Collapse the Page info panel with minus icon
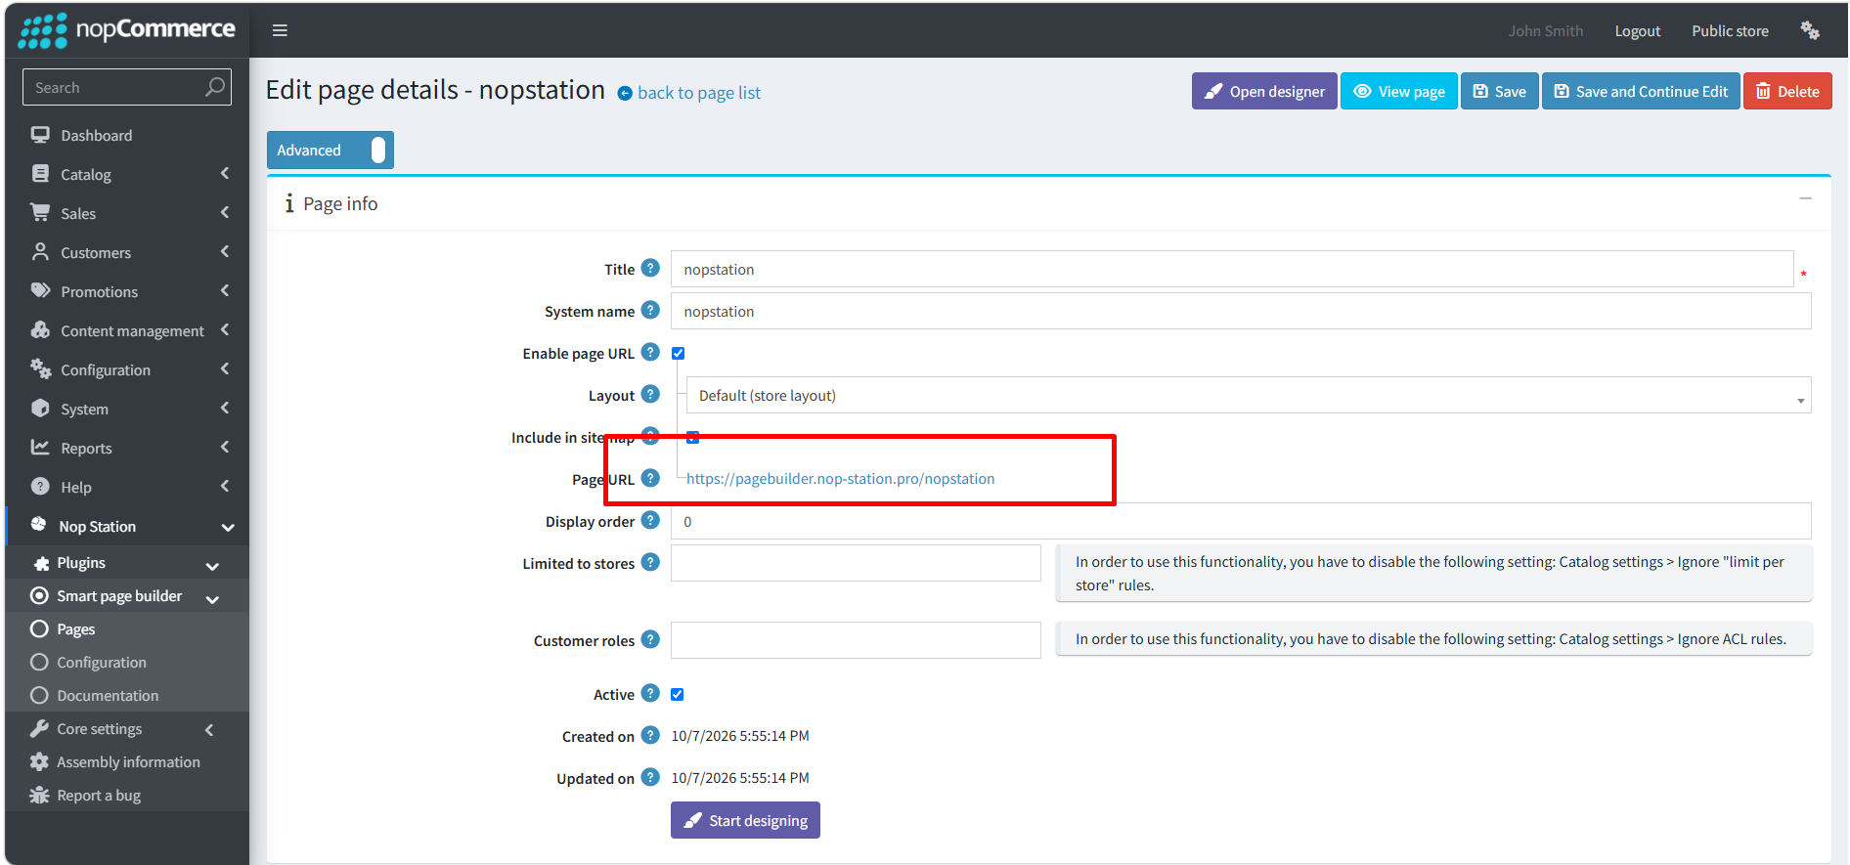Viewport: 1850px width, 865px height. point(1805,198)
